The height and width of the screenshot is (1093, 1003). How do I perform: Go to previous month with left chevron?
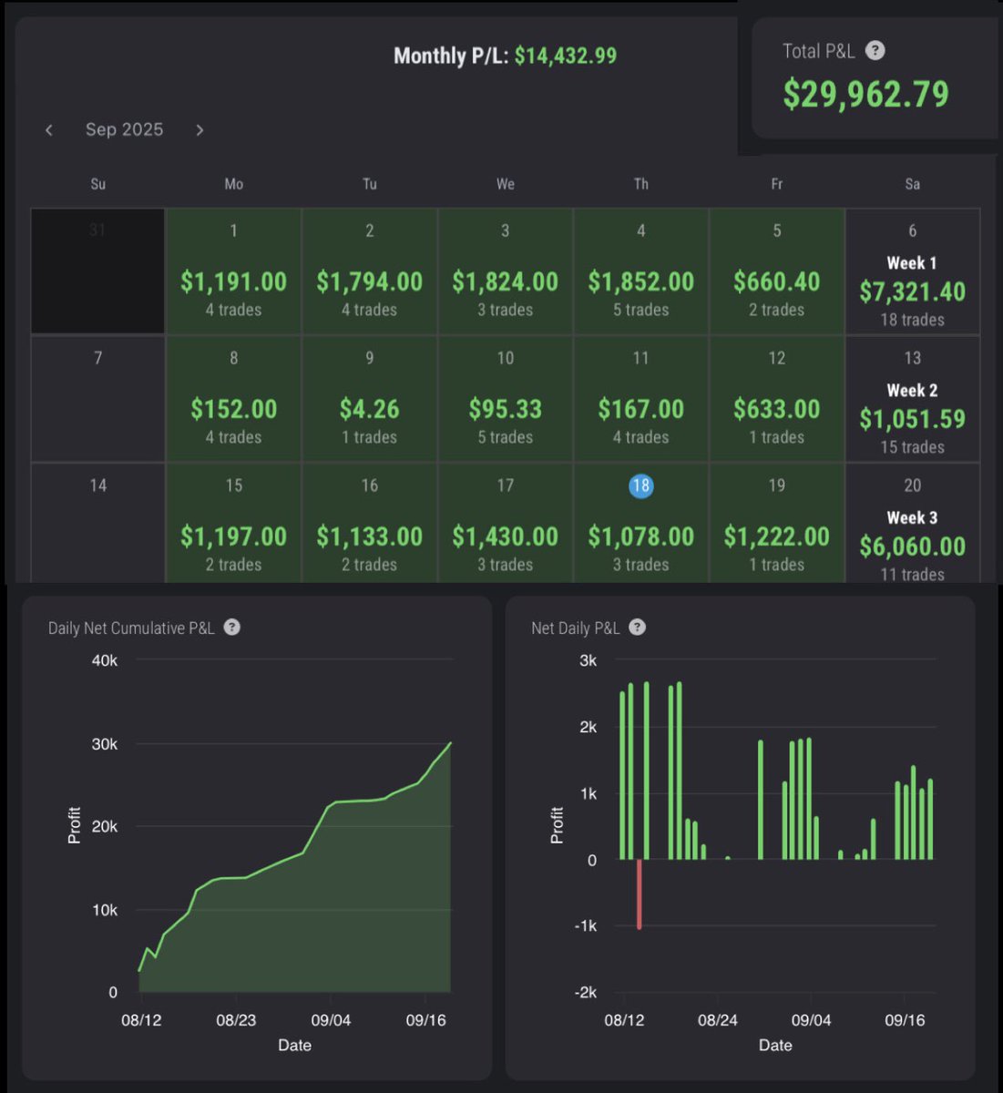[x=49, y=130]
